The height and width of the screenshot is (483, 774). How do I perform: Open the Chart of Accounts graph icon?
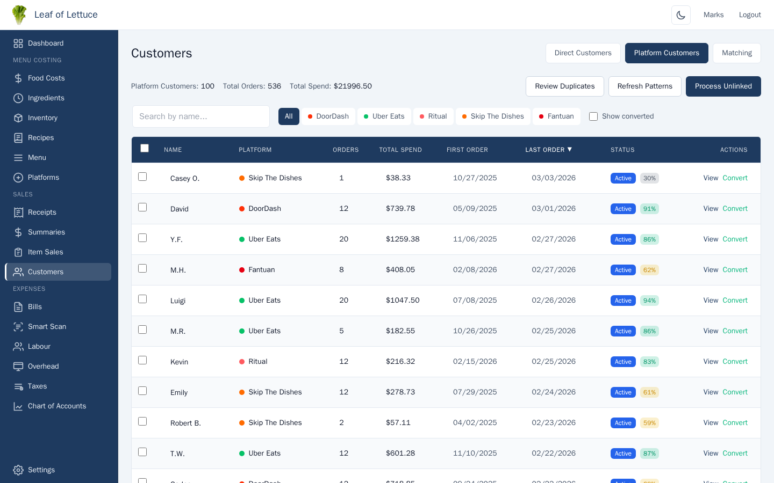click(x=18, y=406)
